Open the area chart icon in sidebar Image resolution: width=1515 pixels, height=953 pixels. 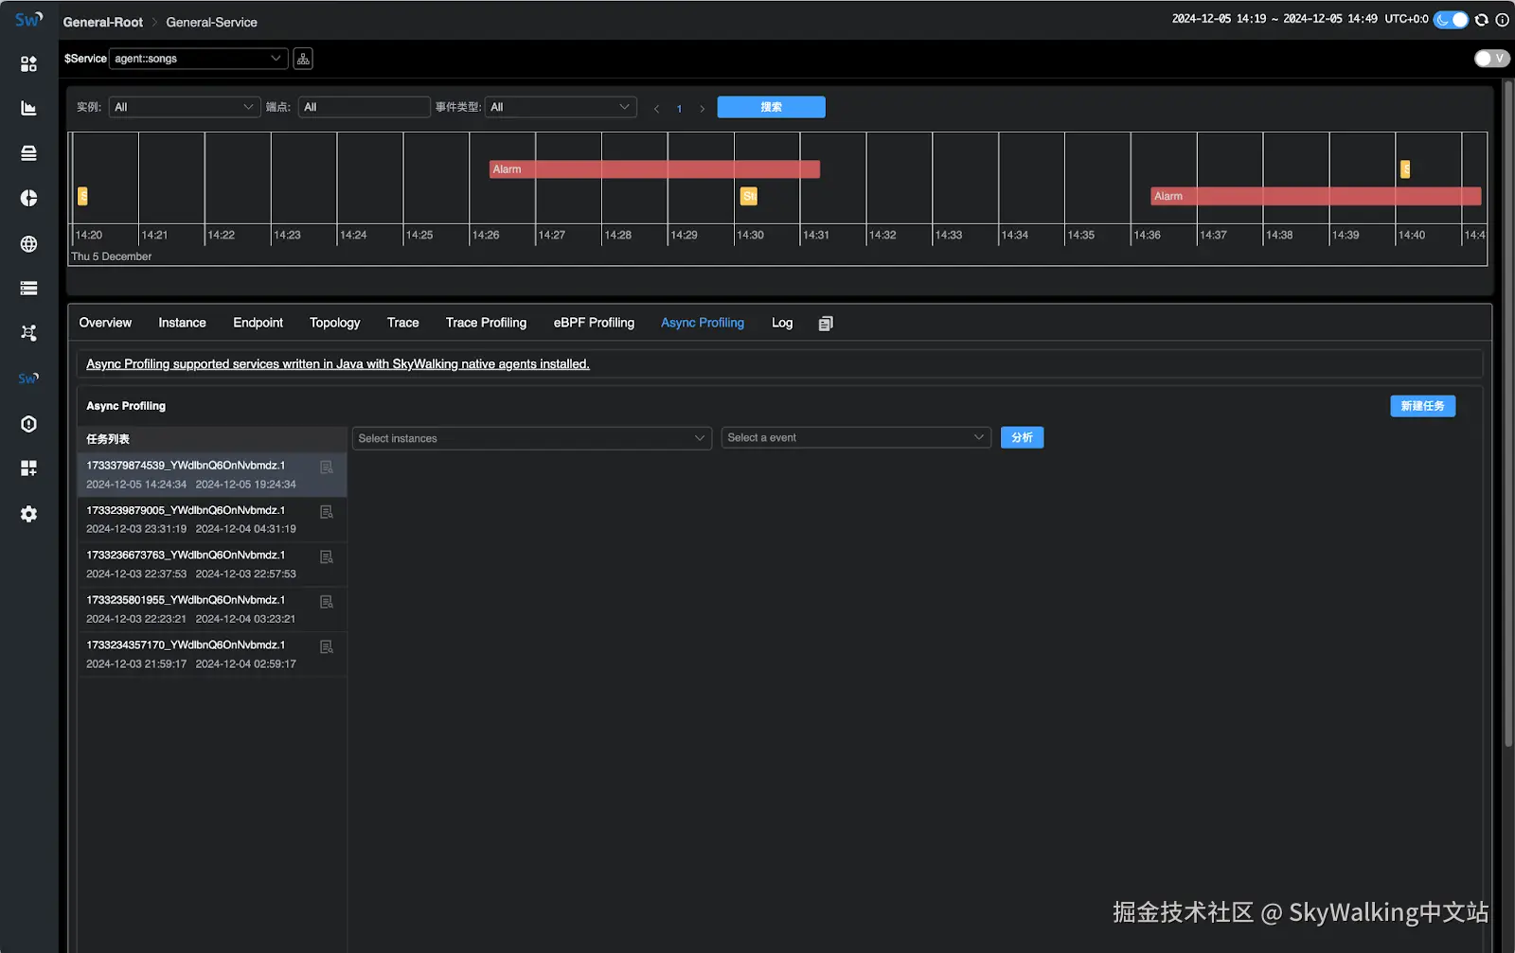(28, 108)
